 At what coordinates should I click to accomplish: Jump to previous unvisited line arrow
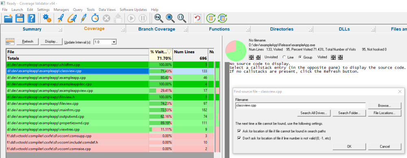(x=251, y=57)
